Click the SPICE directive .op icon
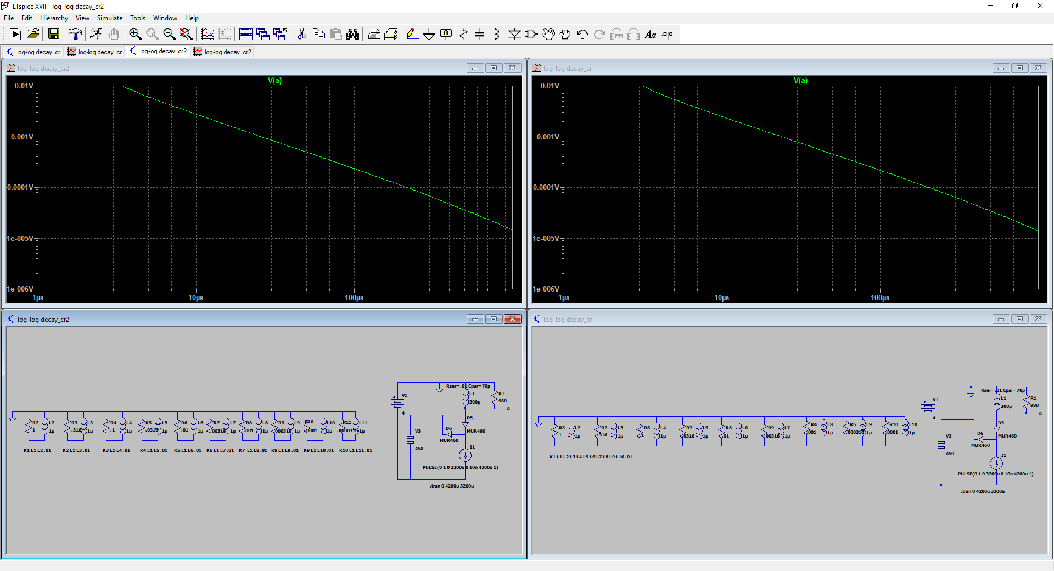 point(667,35)
